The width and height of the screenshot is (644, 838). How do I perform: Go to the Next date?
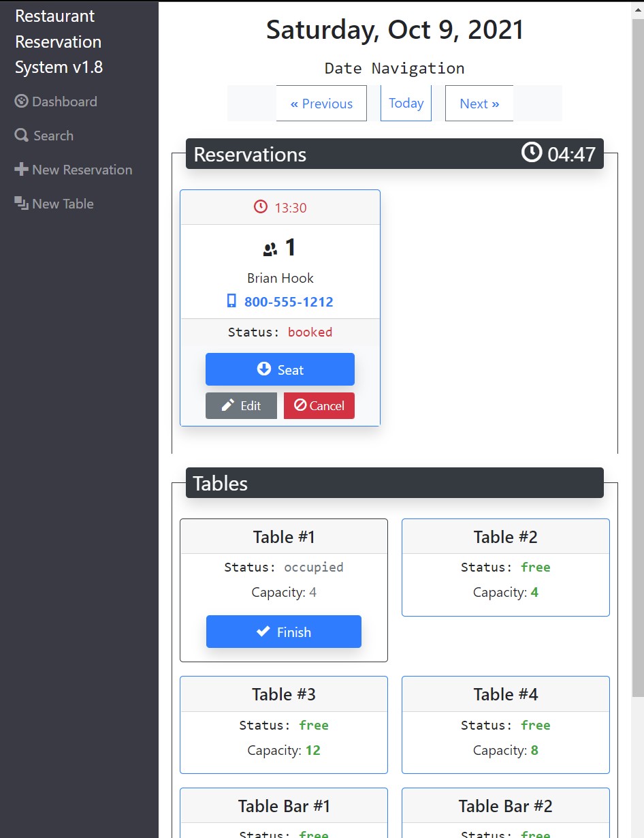(x=479, y=104)
